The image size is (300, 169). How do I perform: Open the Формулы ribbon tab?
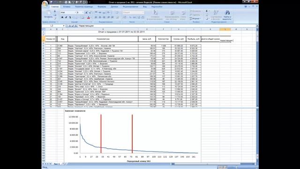click(x=102, y=7)
